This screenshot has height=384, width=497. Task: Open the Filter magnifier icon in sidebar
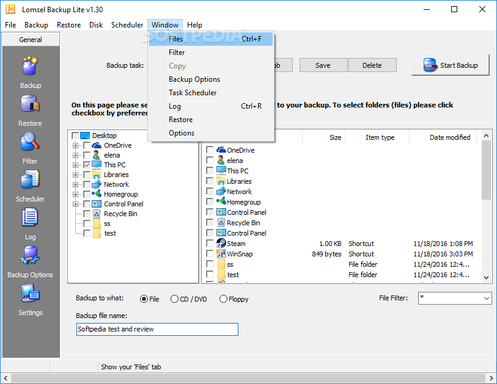30,142
